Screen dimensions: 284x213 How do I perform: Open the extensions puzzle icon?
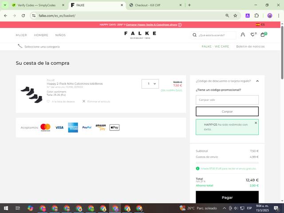(256, 16)
